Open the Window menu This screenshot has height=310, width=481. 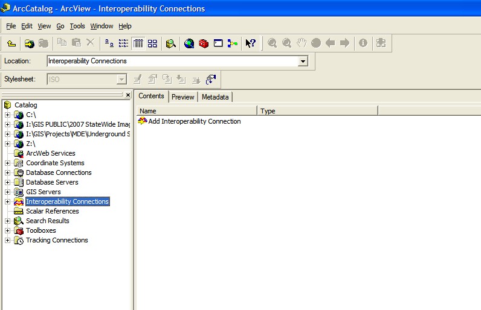point(102,27)
